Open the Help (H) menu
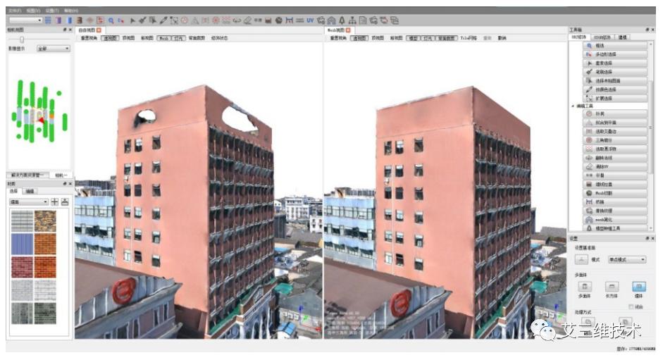The width and height of the screenshot is (663, 360). pyautogui.click(x=70, y=10)
